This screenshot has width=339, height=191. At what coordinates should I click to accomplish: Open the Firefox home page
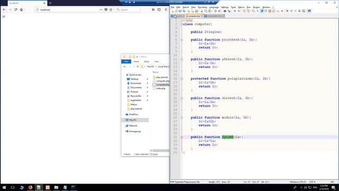pos(21,10)
